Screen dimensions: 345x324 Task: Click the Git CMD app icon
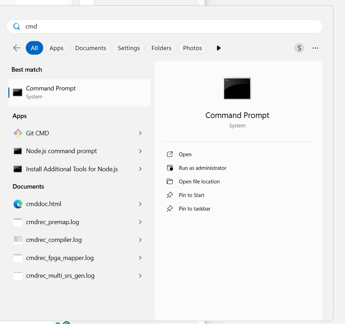tap(18, 133)
